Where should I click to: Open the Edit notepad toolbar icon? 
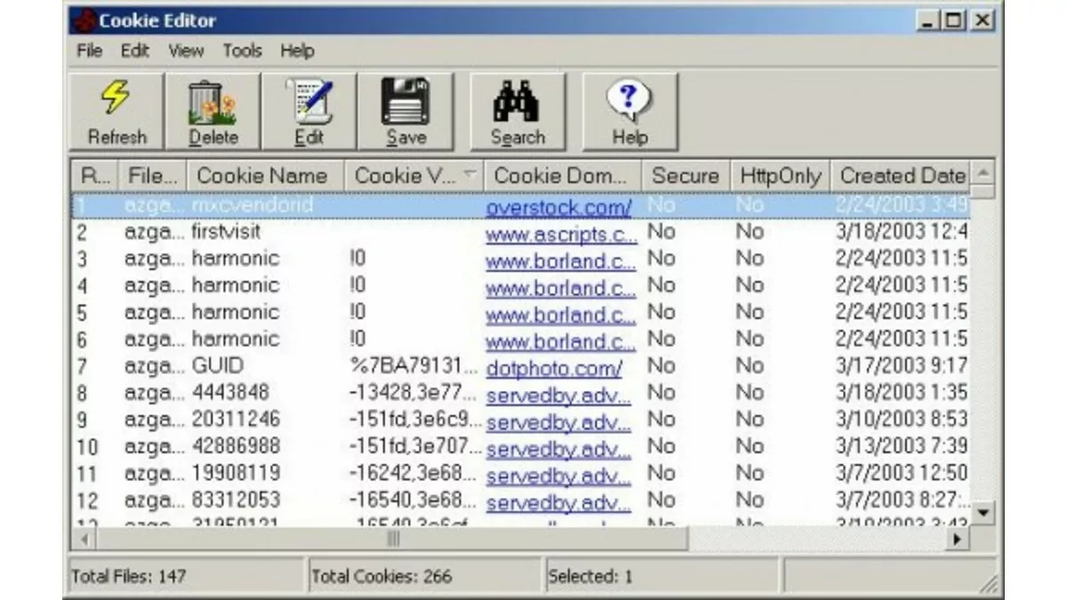pyautogui.click(x=309, y=101)
